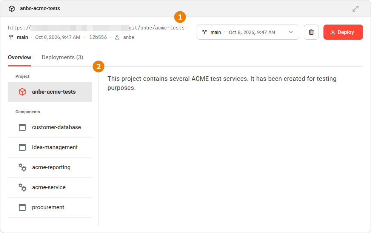Click the window icon for procurement
This screenshot has width=371, height=233.
[x=22, y=207]
